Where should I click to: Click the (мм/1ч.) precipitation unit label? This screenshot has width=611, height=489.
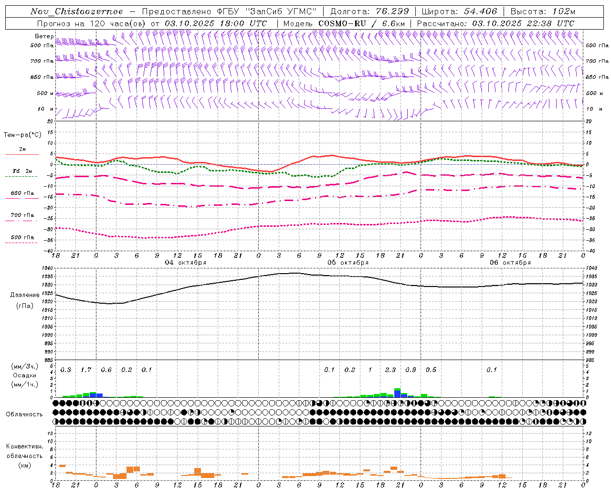(x=25, y=384)
